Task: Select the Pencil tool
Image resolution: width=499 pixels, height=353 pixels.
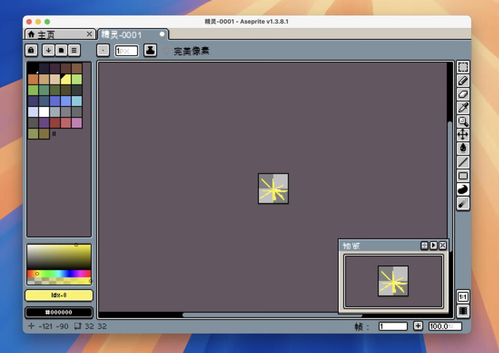Action: (462, 81)
